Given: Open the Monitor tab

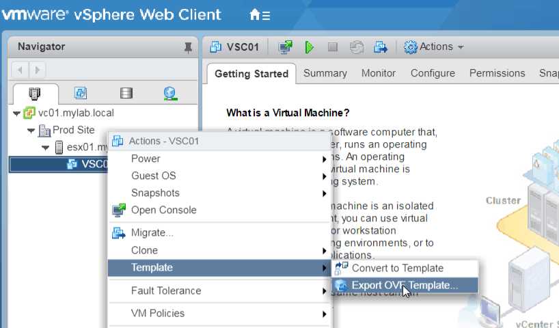Looking at the screenshot, I should coord(379,73).
